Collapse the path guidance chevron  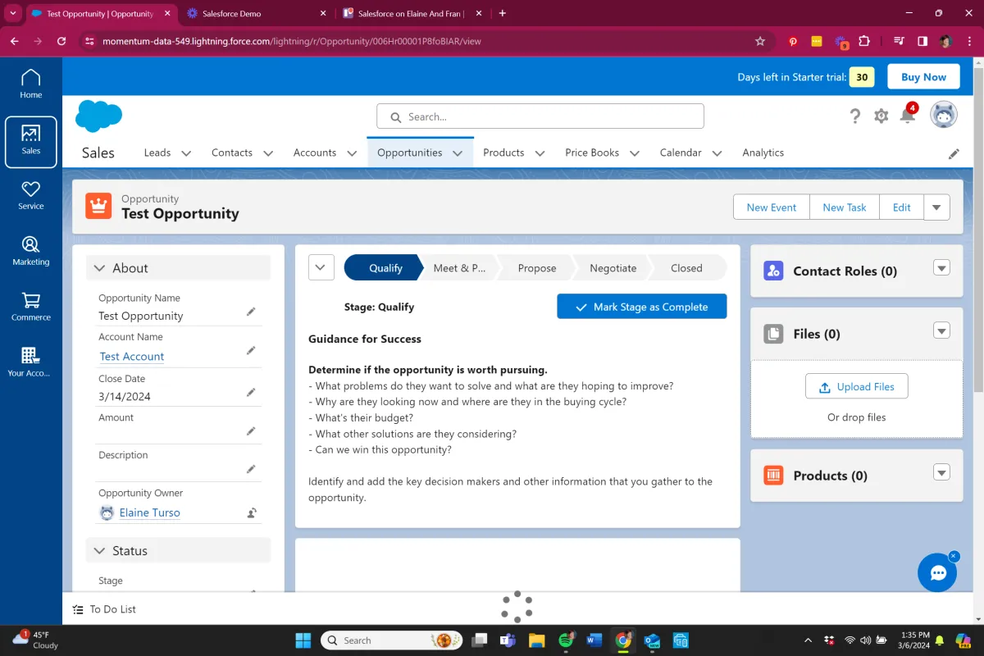321,268
